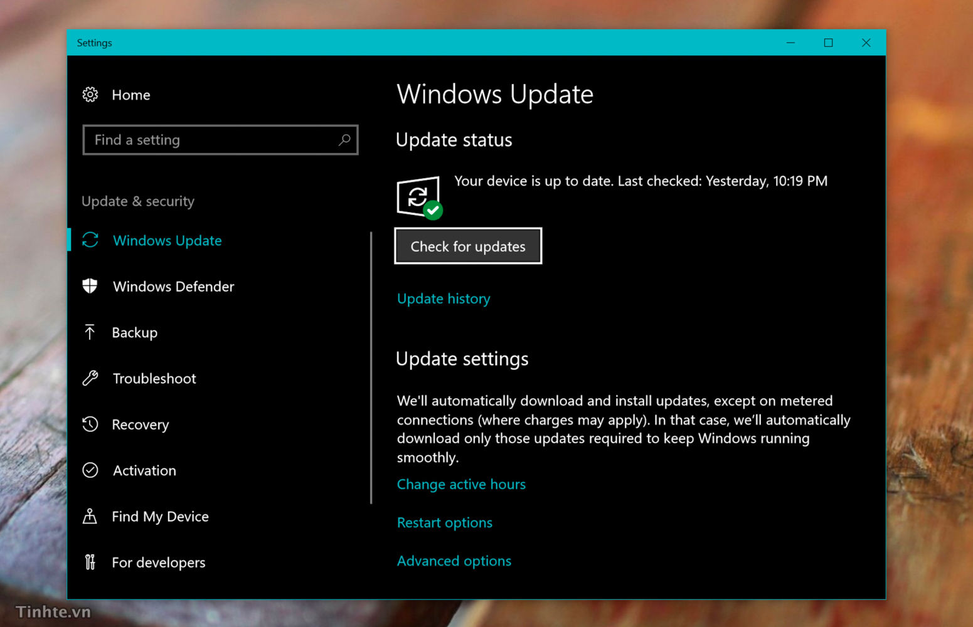Click the Recovery clock icon
The height and width of the screenshot is (627, 973).
90,424
